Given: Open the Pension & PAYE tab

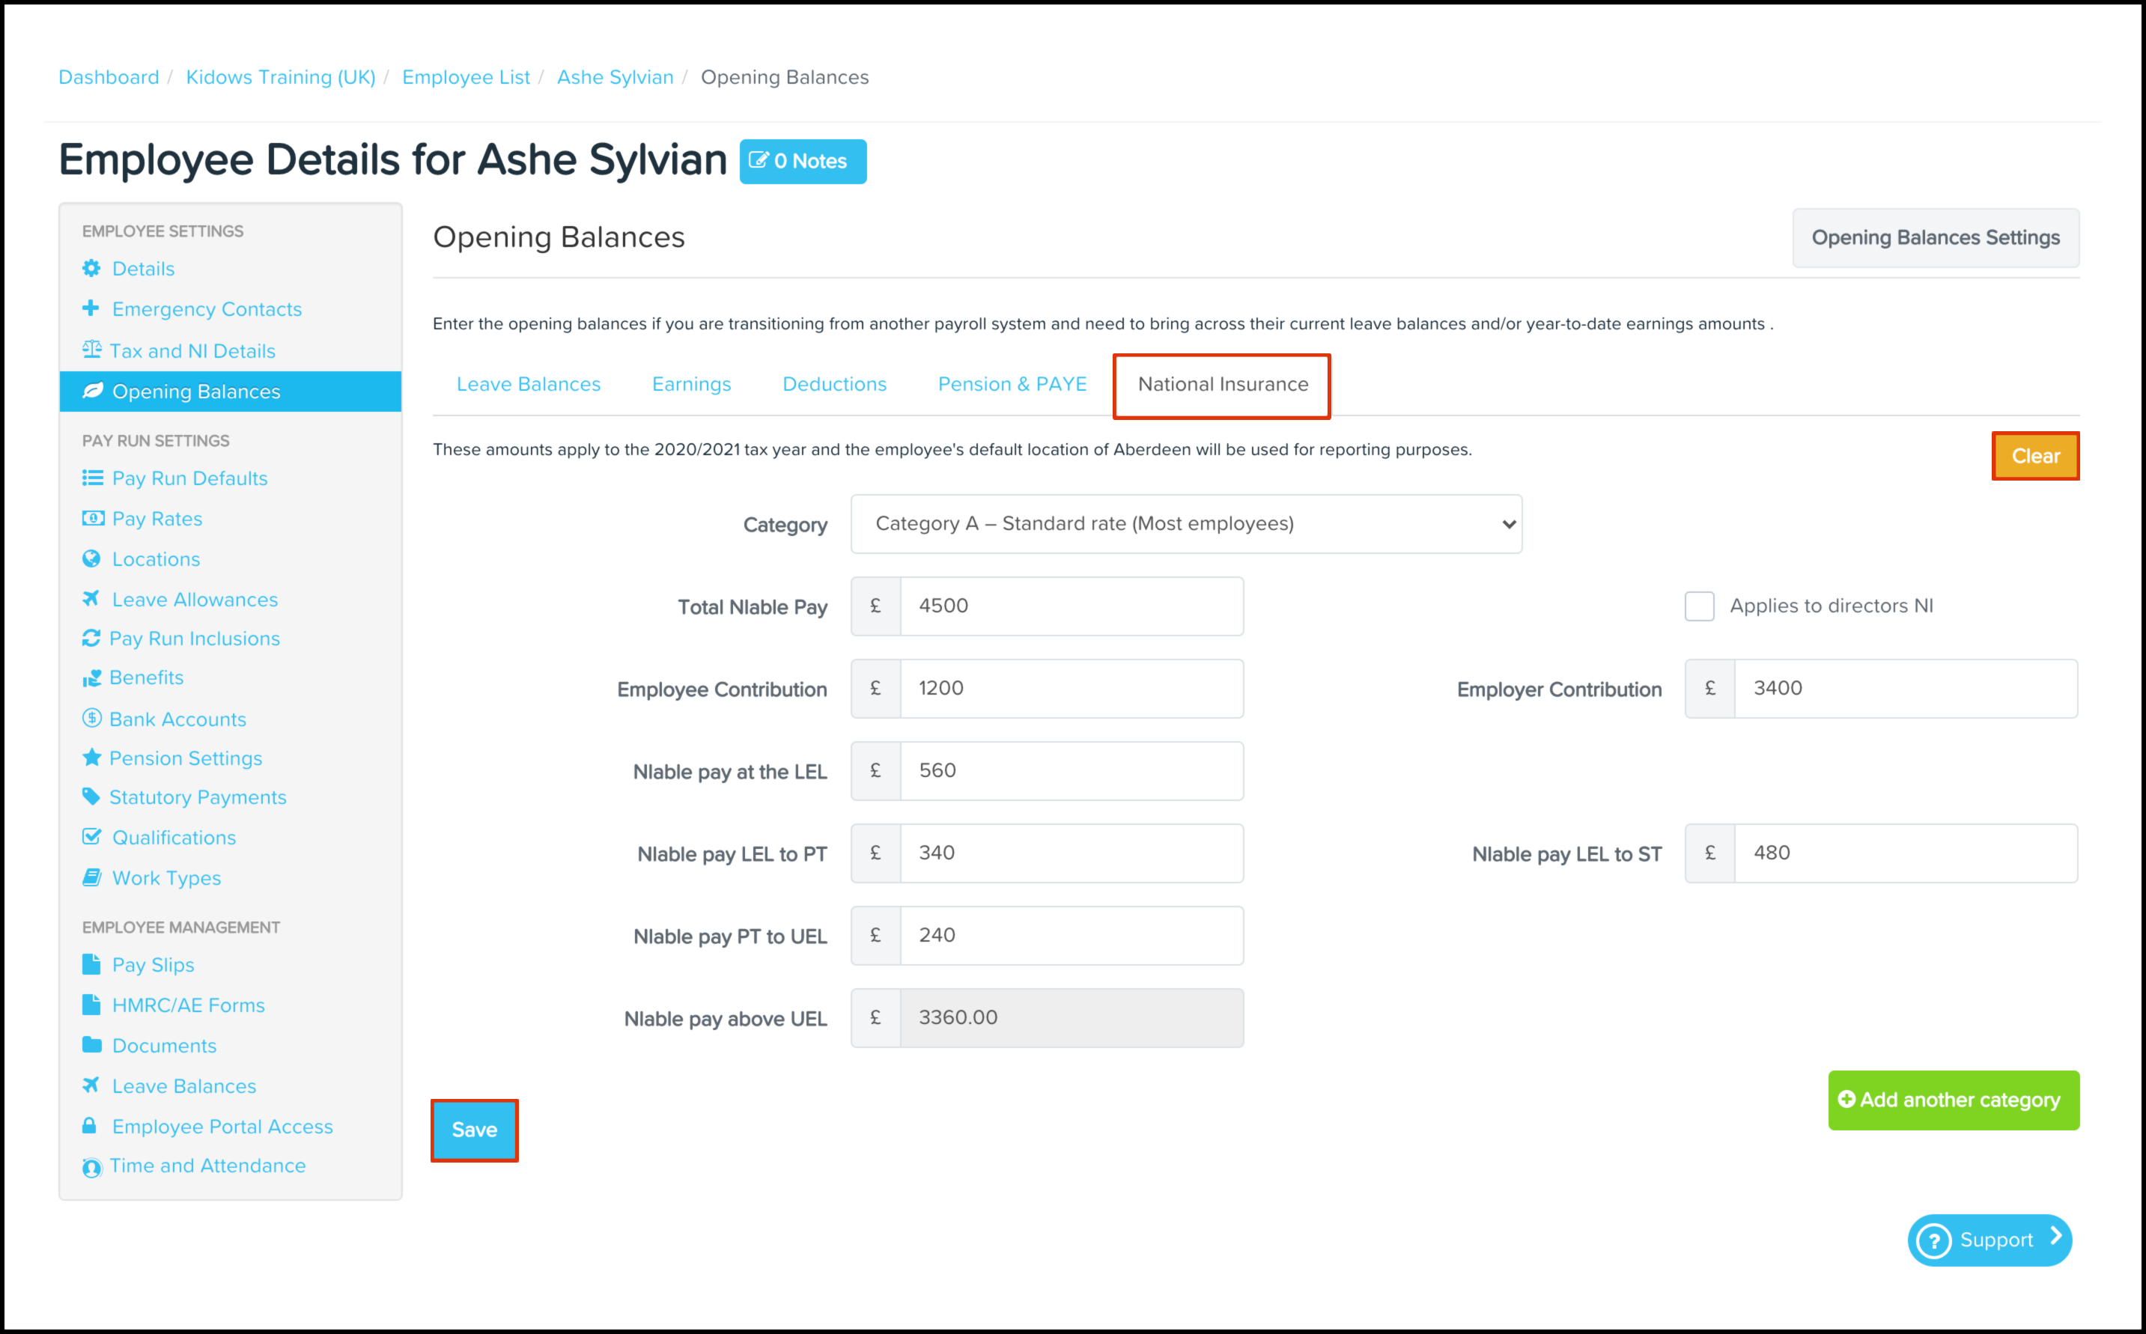Looking at the screenshot, I should [x=1012, y=384].
